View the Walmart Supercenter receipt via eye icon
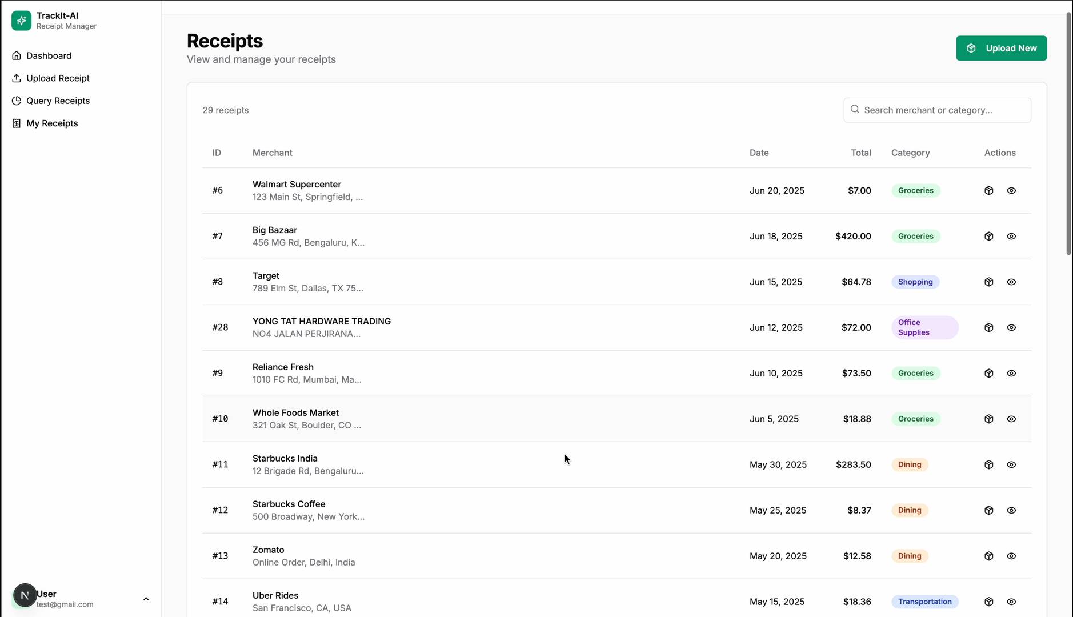The width and height of the screenshot is (1073, 617). (x=1011, y=190)
